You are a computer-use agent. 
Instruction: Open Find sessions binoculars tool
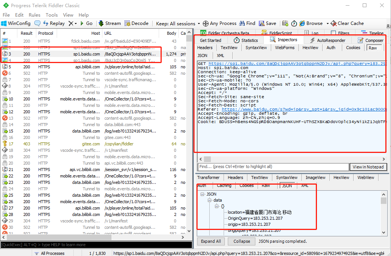pos(247,23)
